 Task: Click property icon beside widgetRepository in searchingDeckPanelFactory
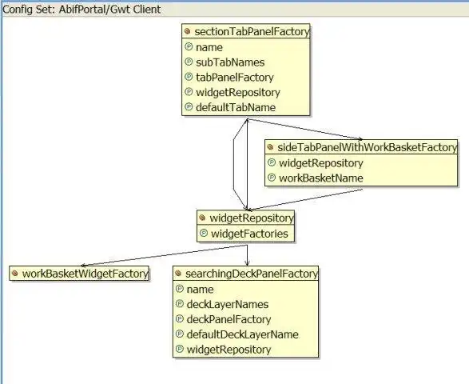(x=180, y=349)
